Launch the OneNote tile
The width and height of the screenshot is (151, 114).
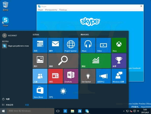pos(71,76)
